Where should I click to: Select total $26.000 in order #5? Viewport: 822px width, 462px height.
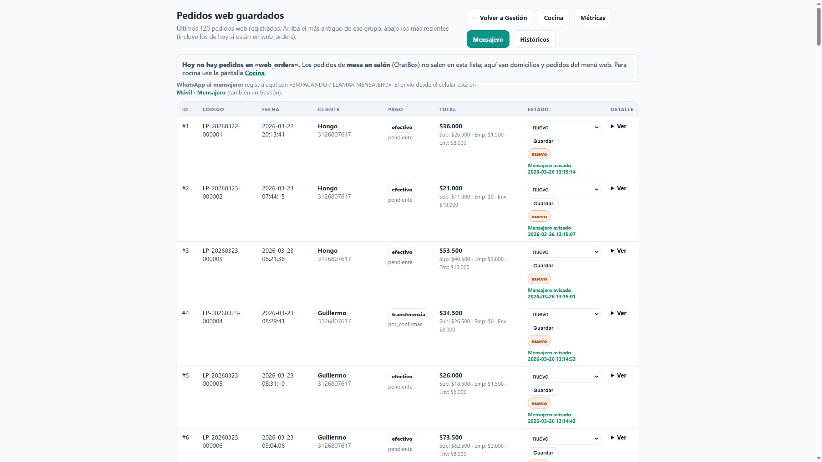click(x=451, y=375)
